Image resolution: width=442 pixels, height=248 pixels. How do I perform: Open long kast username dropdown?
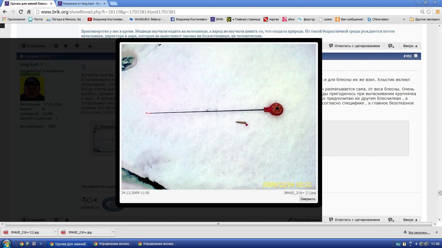click(42, 65)
